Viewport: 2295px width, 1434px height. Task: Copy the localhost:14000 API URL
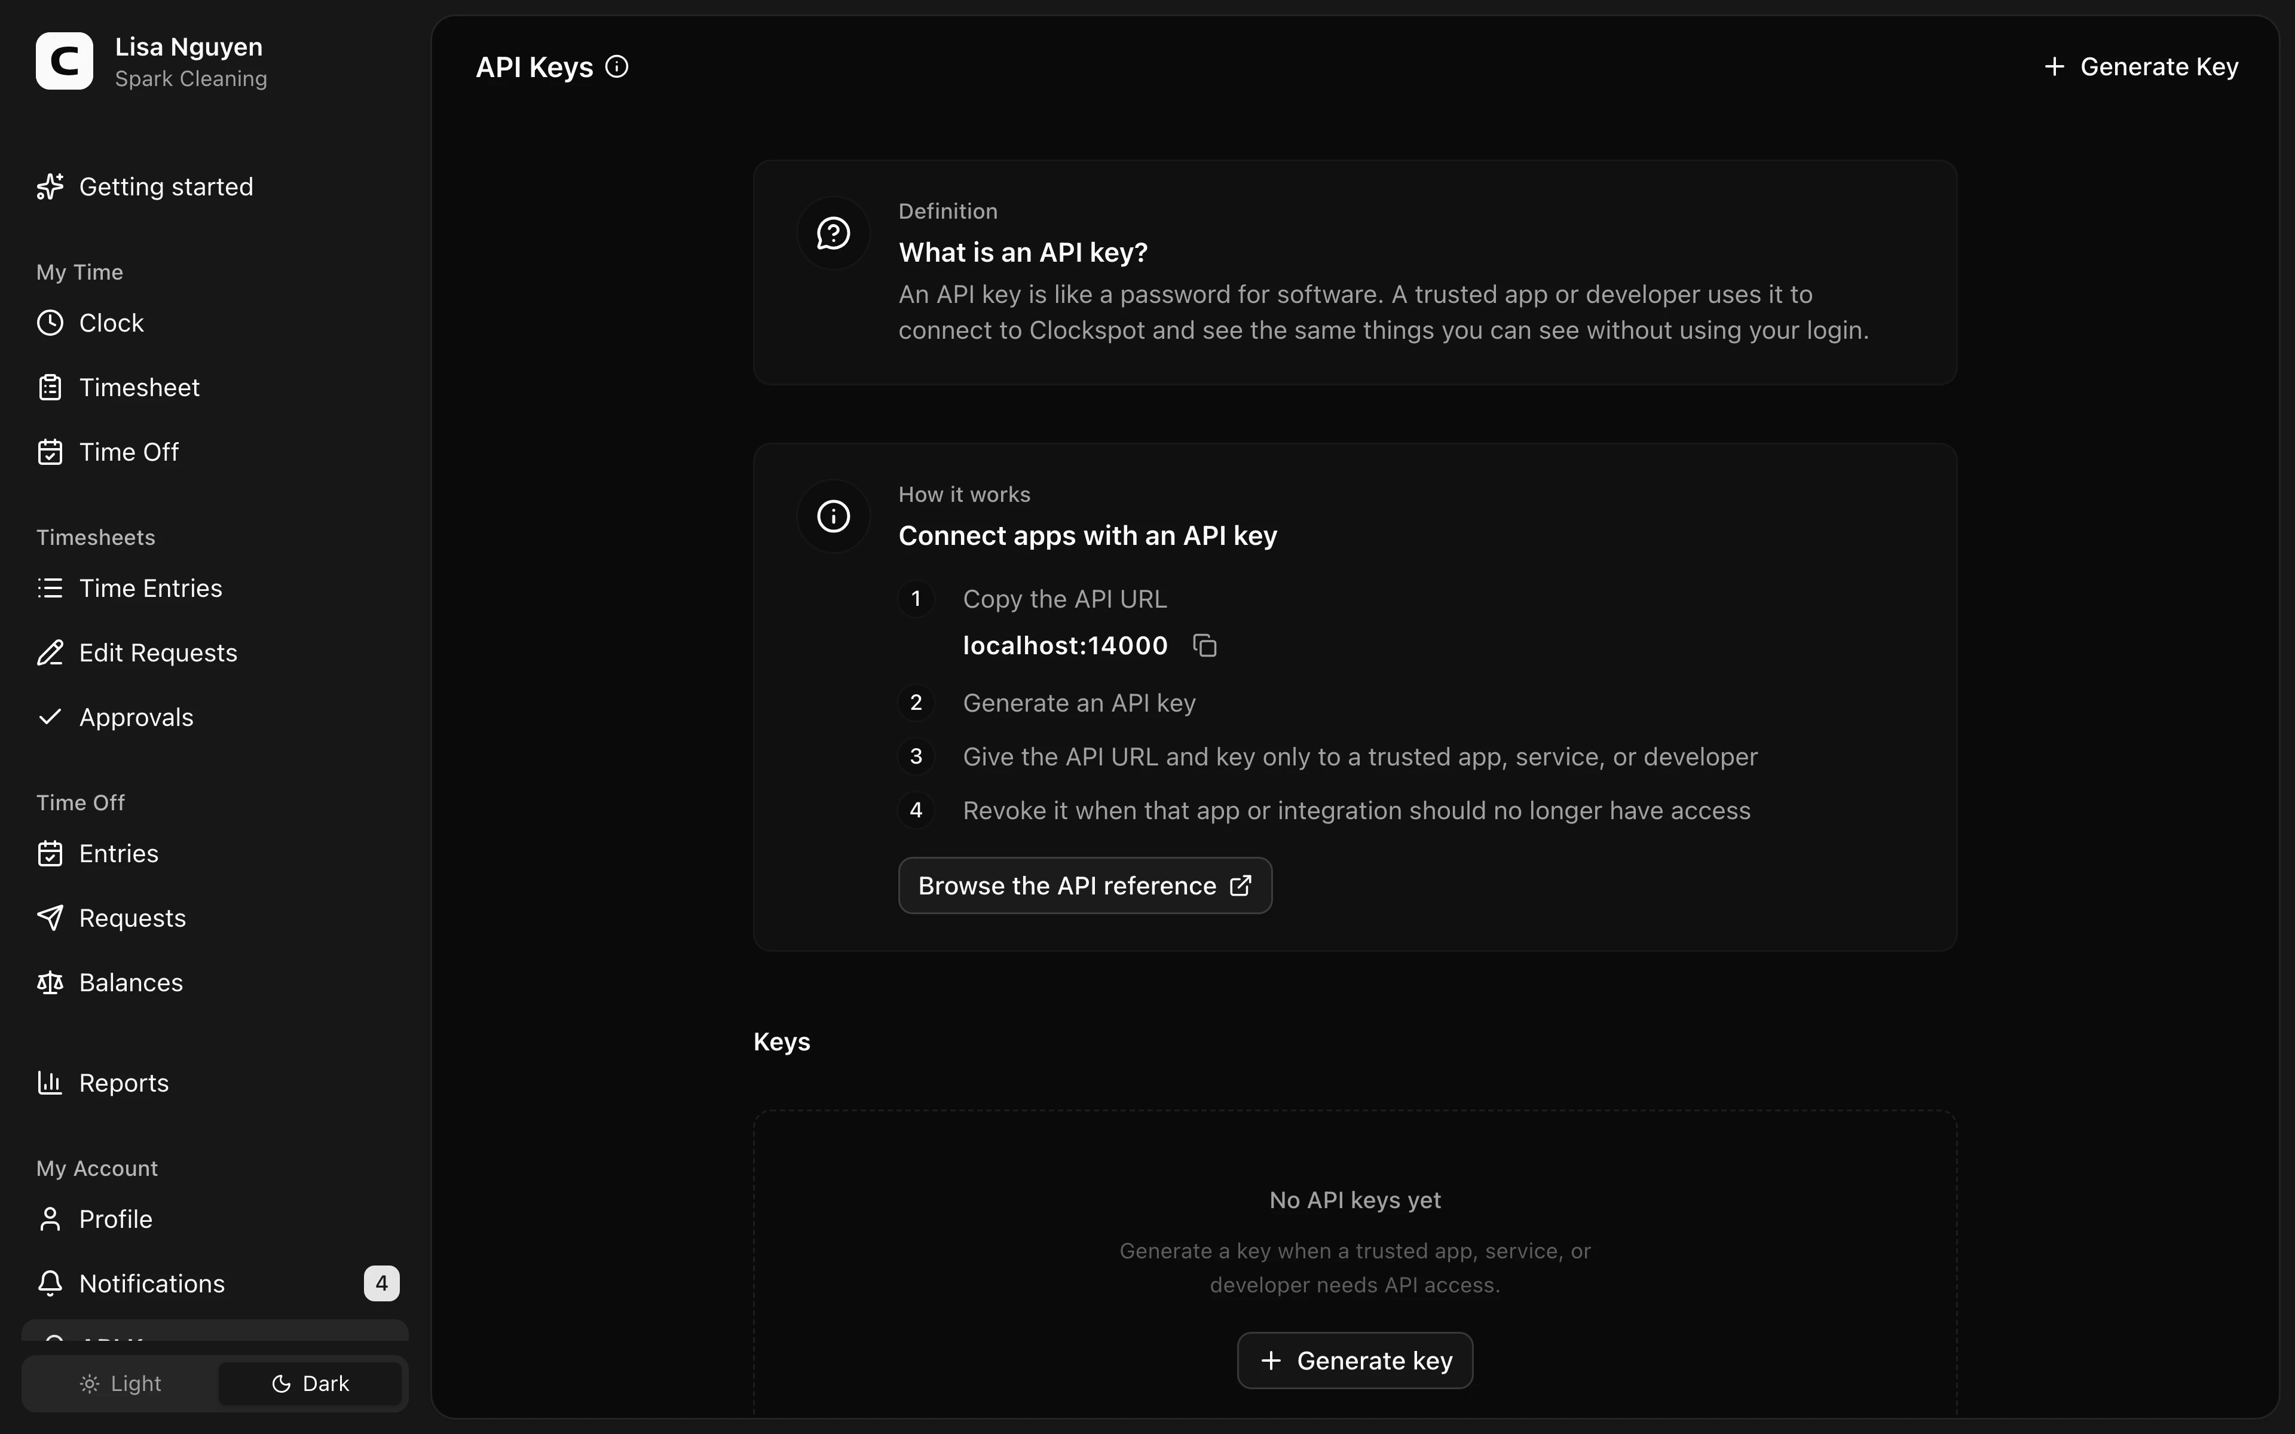click(1205, 646)
